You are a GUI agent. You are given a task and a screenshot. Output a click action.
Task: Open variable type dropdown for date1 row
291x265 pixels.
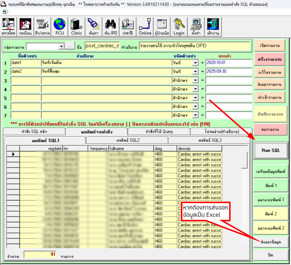[x=195, y=63]
